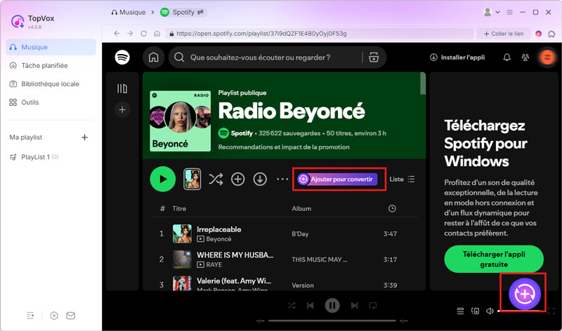
Task: Toggle playlist shuffle icon
Action: pos(216,179)
